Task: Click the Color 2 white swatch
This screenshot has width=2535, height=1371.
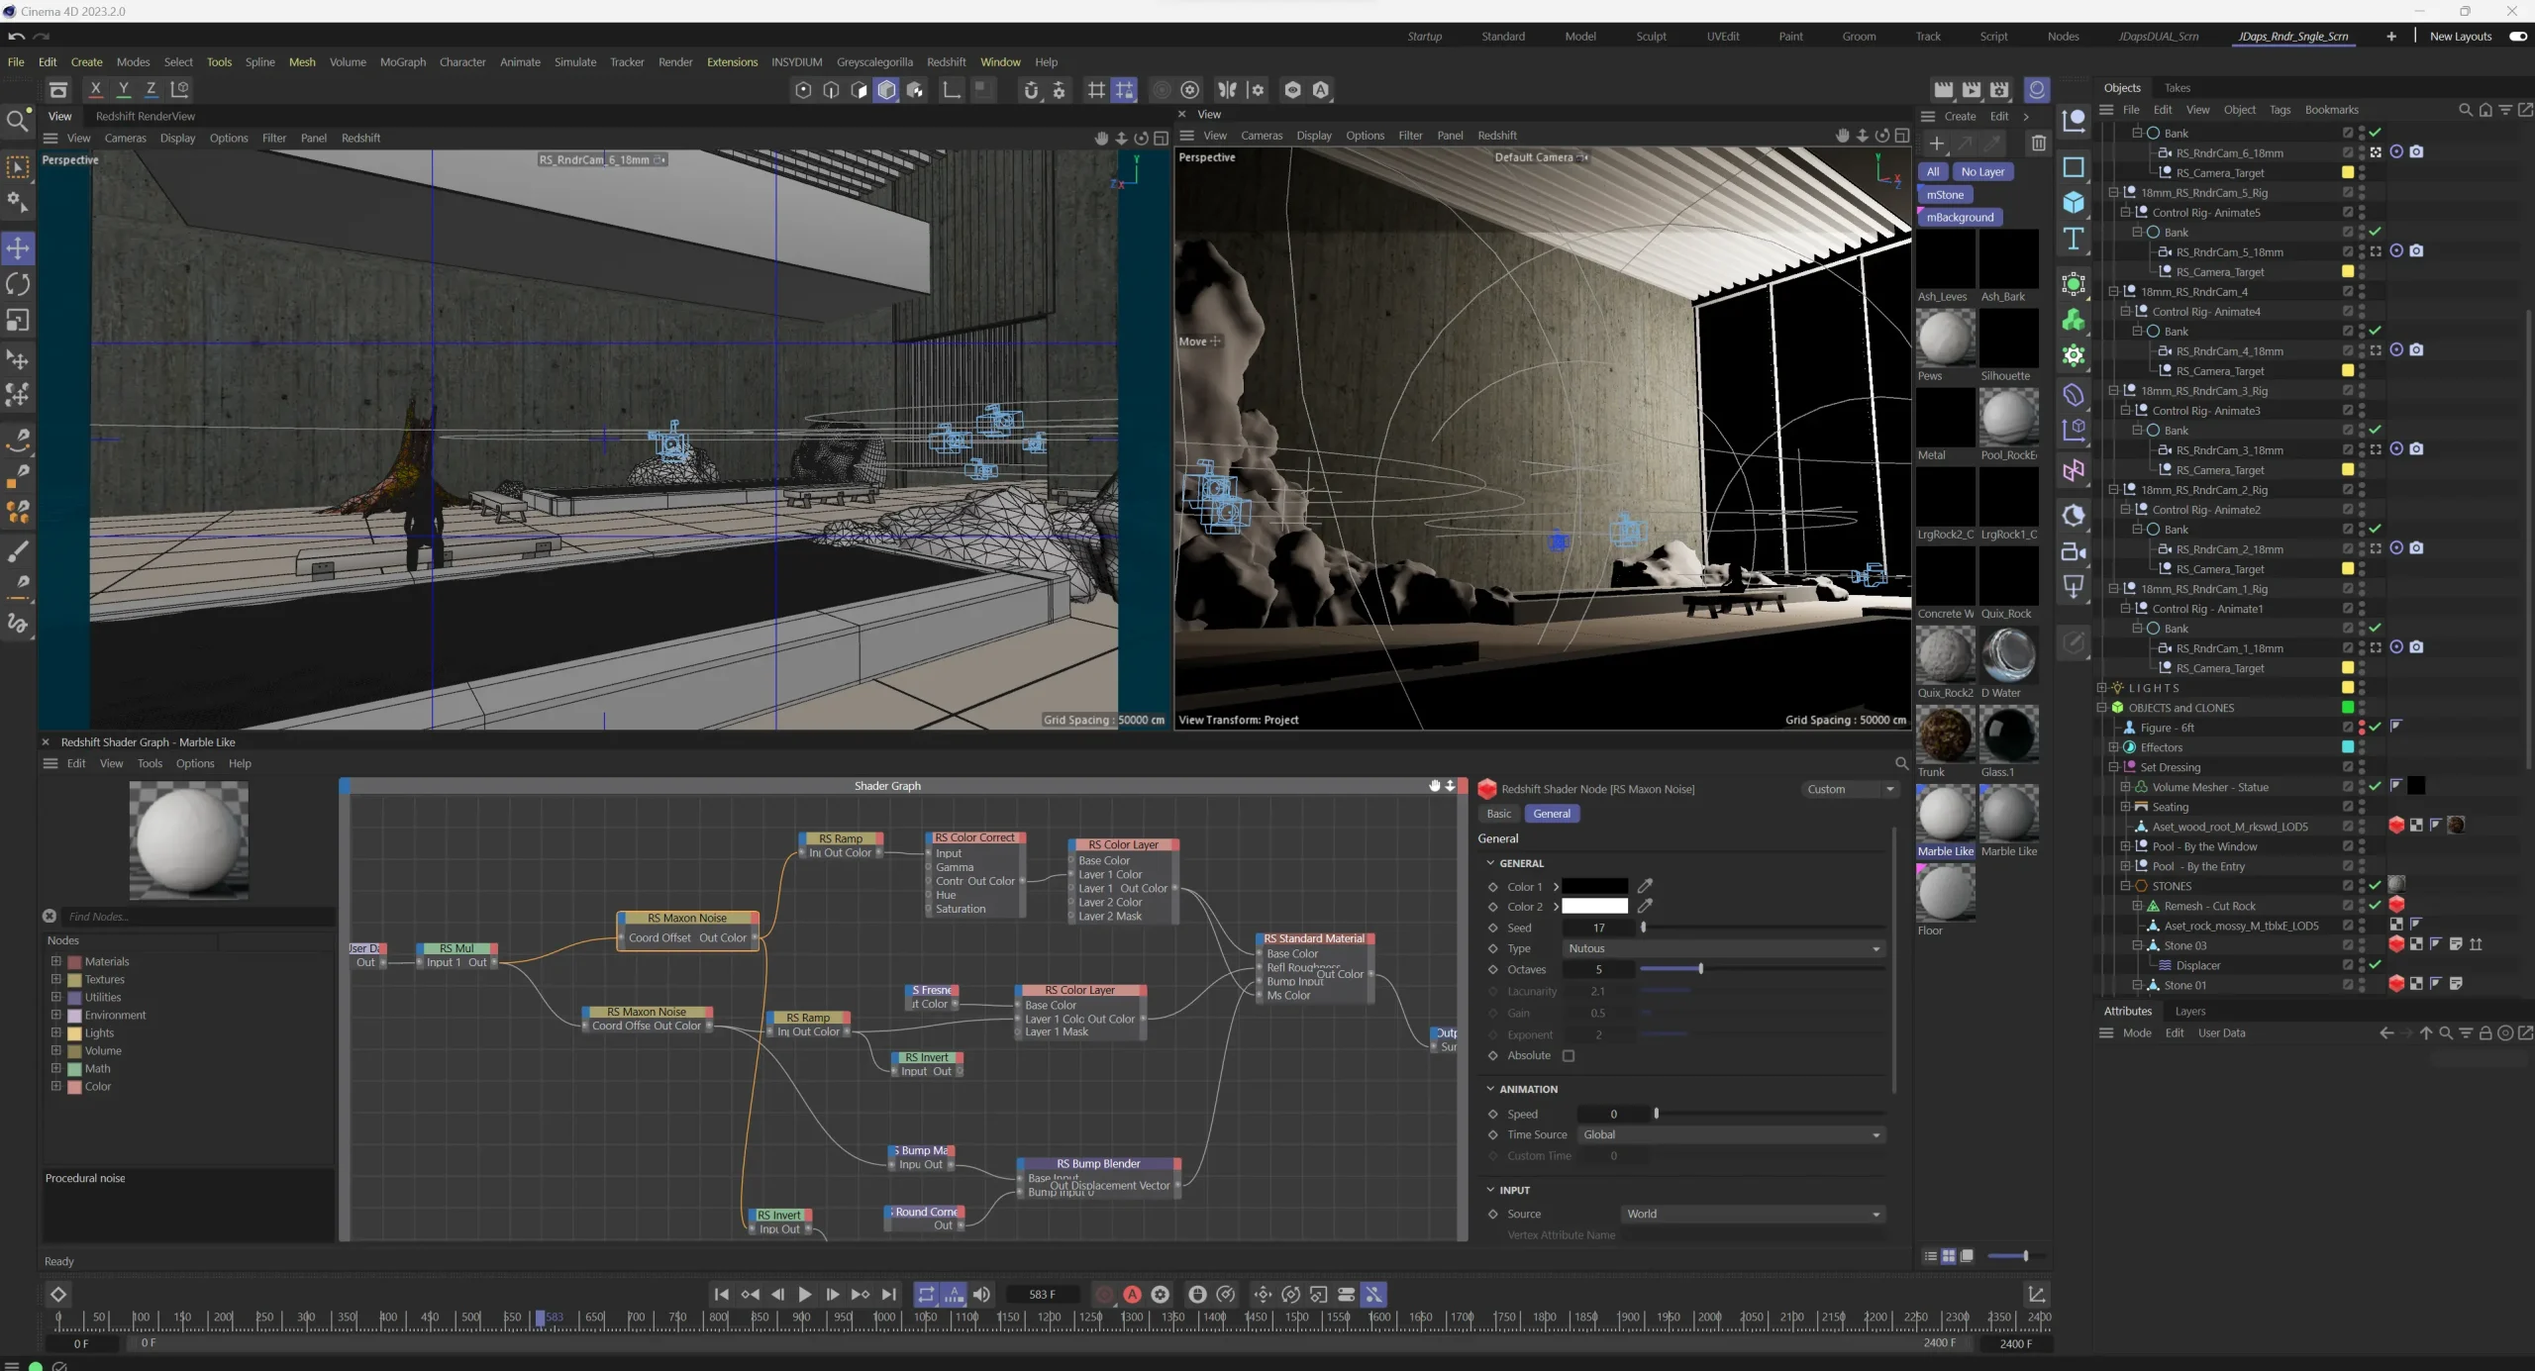Action: click(1594, 907)
